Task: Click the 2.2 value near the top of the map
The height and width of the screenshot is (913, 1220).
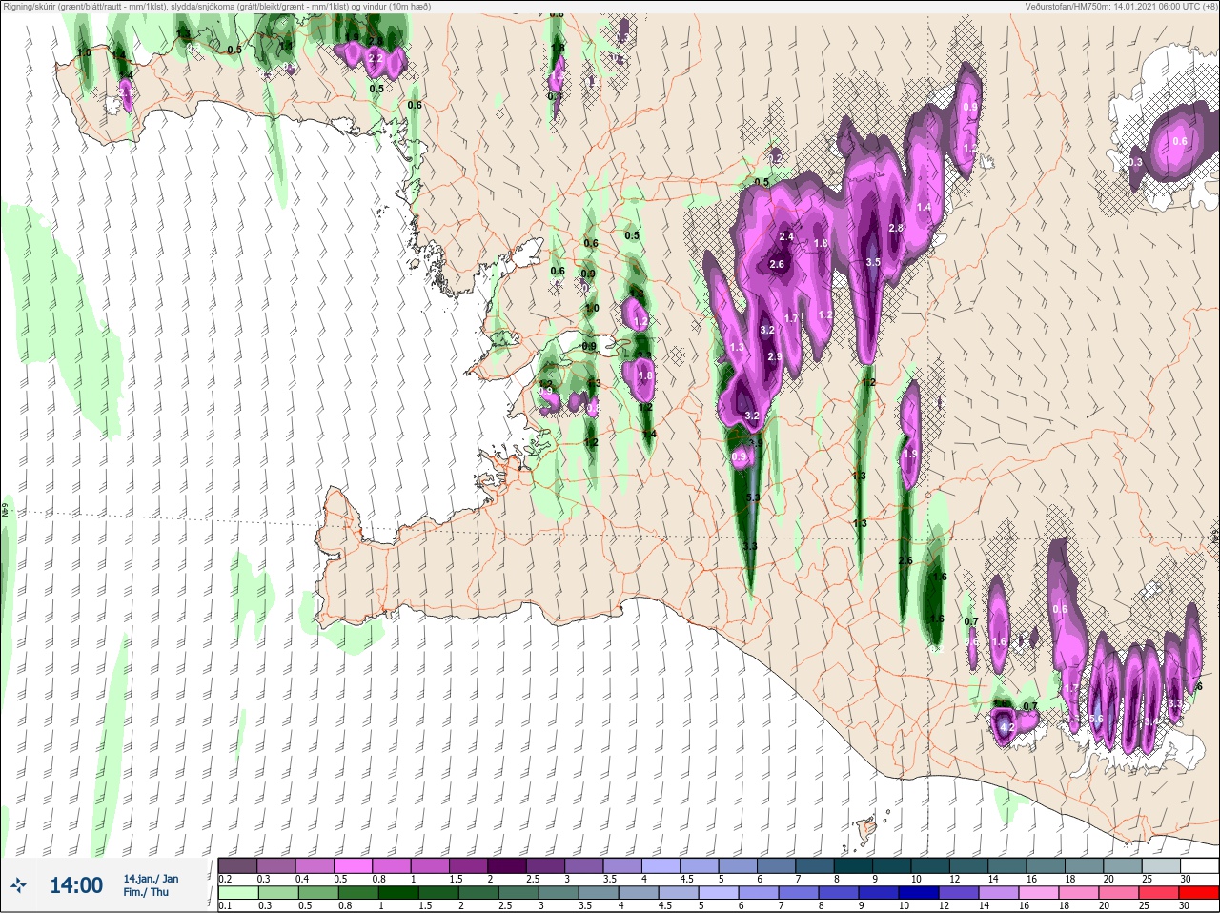Action: click(375, 58)
